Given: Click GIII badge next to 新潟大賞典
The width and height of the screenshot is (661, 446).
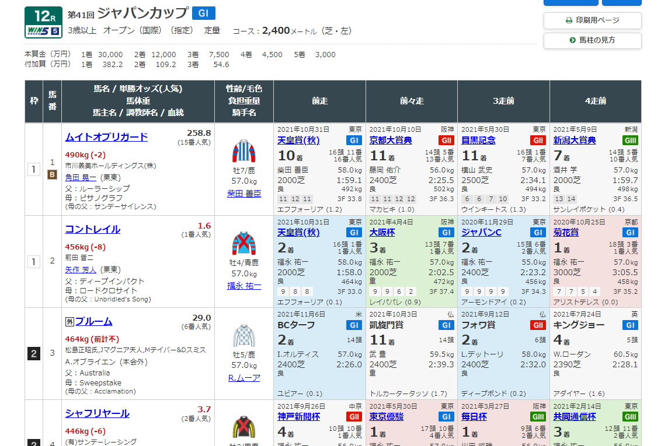Looking at the screenshot, I should (x=630, y=141).
